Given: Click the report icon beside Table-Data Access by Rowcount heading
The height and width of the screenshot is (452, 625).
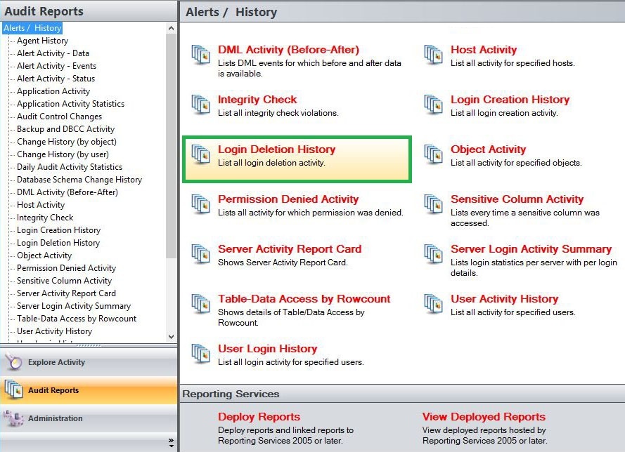Looking at the screenshot, I should point(200,303).
